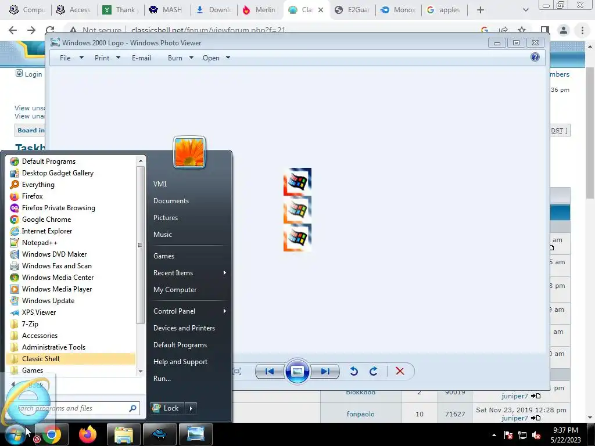The image size is (595, 446).
Task: Open shutdown options arrow next to Lock
Action: (191, 408)
